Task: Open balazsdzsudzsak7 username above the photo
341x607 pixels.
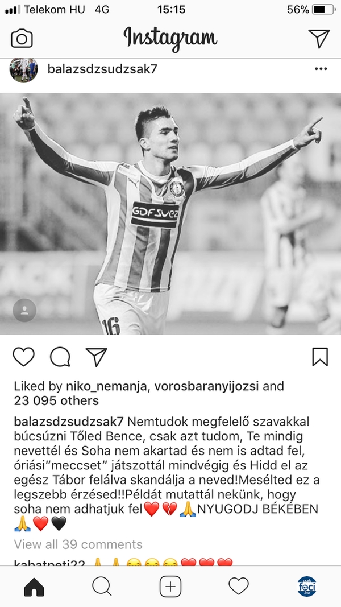Action: 102,69
